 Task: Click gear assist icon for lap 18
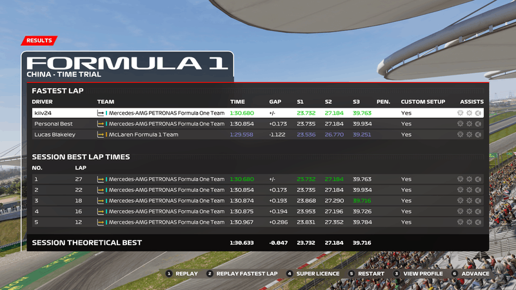click(470, 200)
